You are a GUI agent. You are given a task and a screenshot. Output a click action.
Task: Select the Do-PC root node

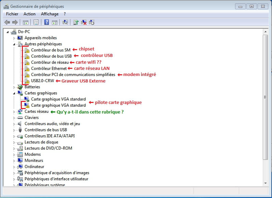click(x=24, y=32)
